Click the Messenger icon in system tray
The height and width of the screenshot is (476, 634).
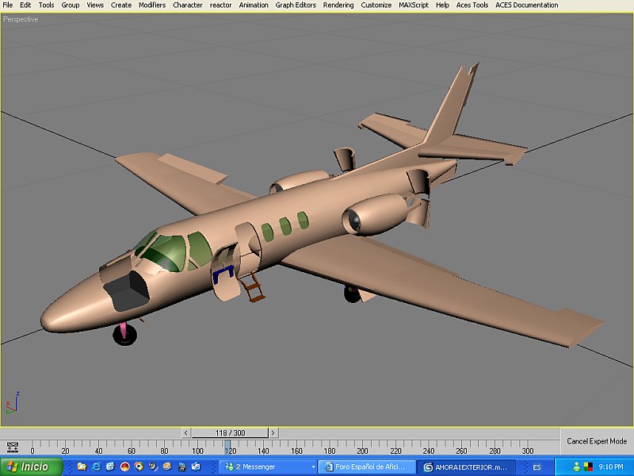577,466
